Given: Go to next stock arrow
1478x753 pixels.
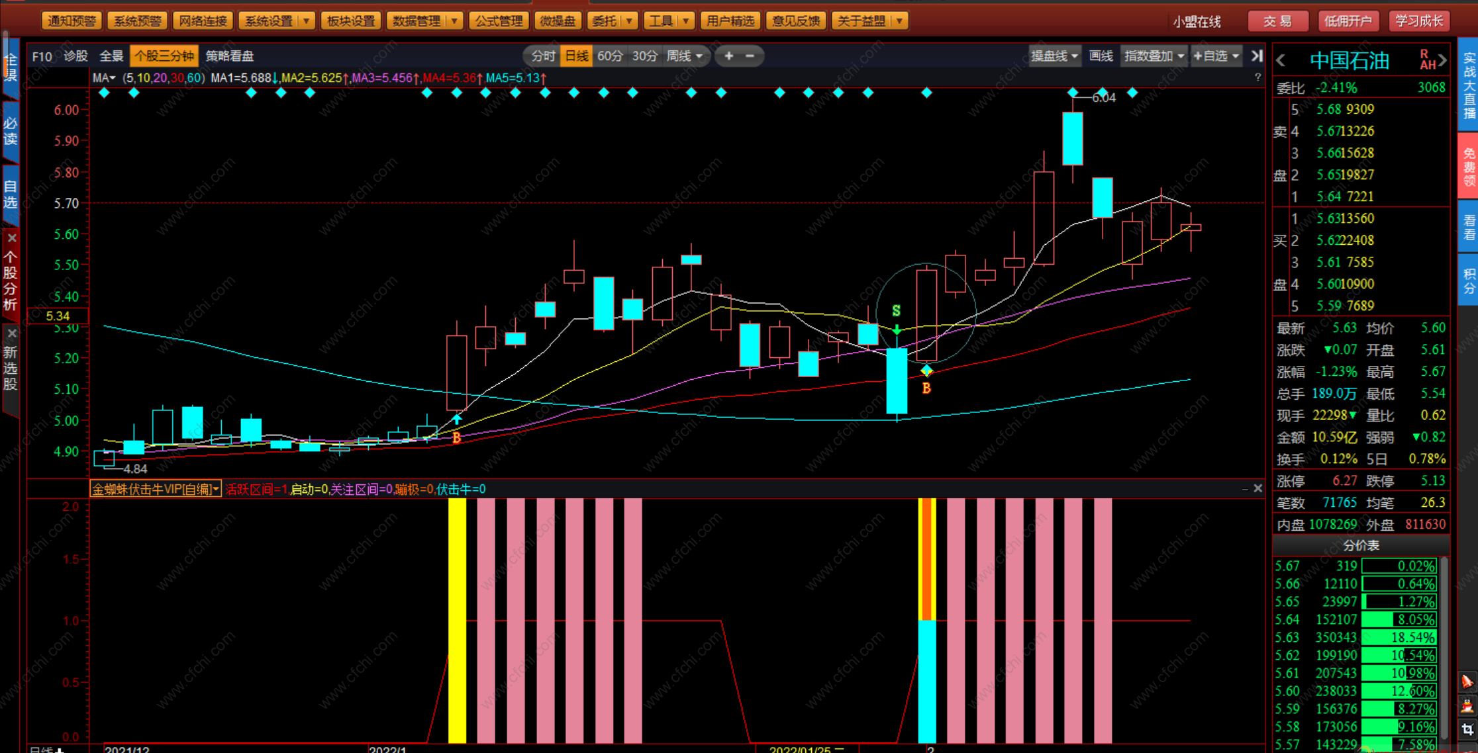Looking at the screenshot, I should point(1443,61).
